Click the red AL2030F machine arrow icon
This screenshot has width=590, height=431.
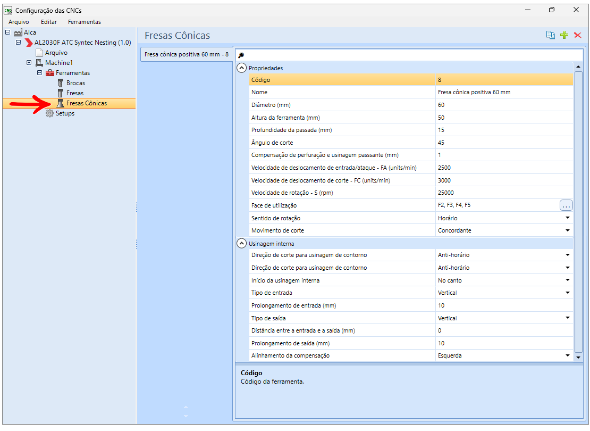(x=29, y=43)
